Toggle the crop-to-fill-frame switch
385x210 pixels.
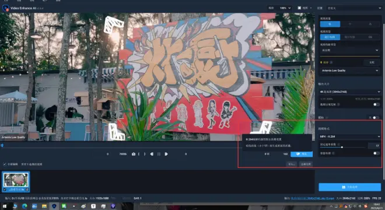[376, 104]
